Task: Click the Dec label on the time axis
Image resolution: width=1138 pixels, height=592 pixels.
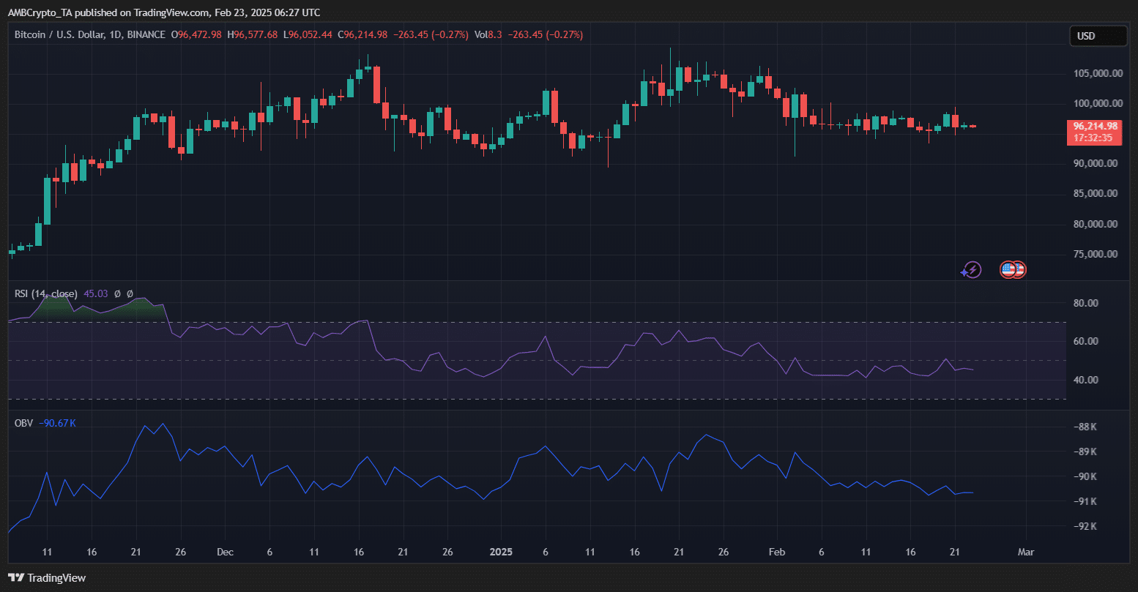Action: pyautogui.click(x=226, y=552)
